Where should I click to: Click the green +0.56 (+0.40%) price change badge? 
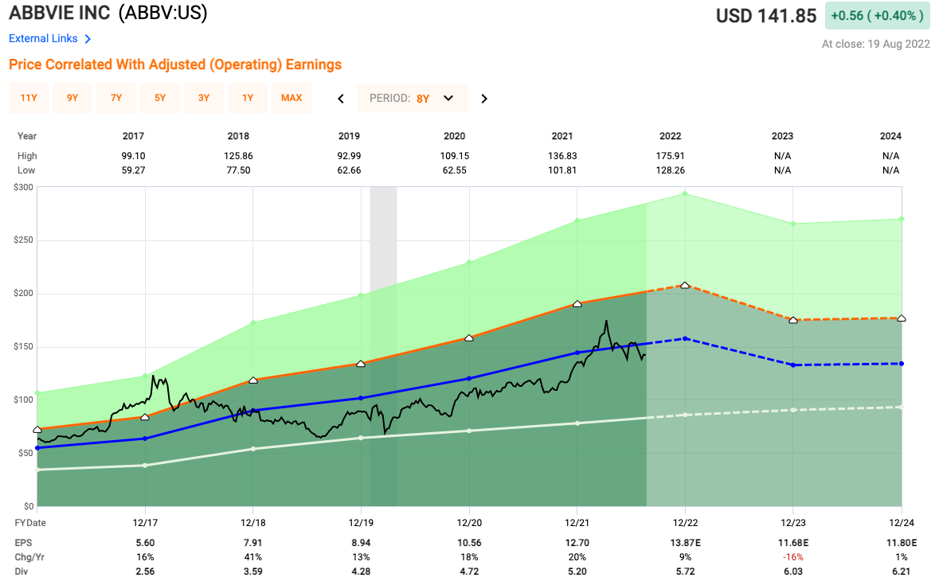[877, 15]
